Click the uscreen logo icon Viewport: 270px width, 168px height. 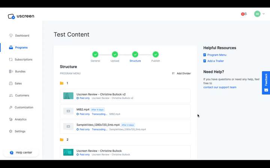coord(11,16)
